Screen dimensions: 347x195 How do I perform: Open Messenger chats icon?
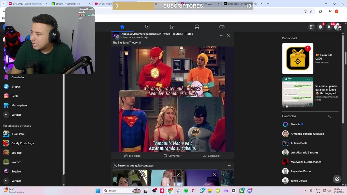(x=320, y=27)
